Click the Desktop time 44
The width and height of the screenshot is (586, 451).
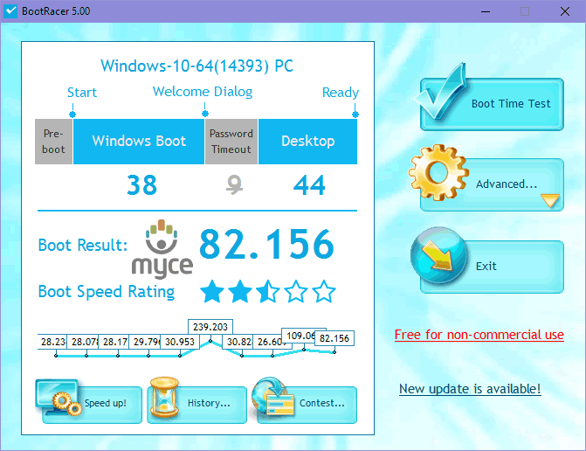click(x=309, y=185)
